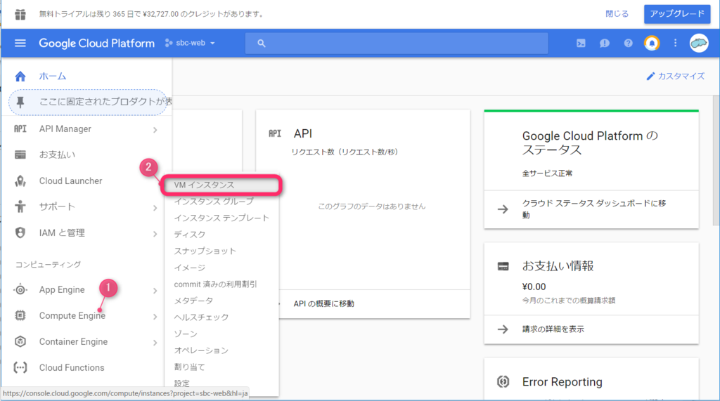Click the Container Engine hexagon icon
The image size is (720, 401).
[20, 341]
